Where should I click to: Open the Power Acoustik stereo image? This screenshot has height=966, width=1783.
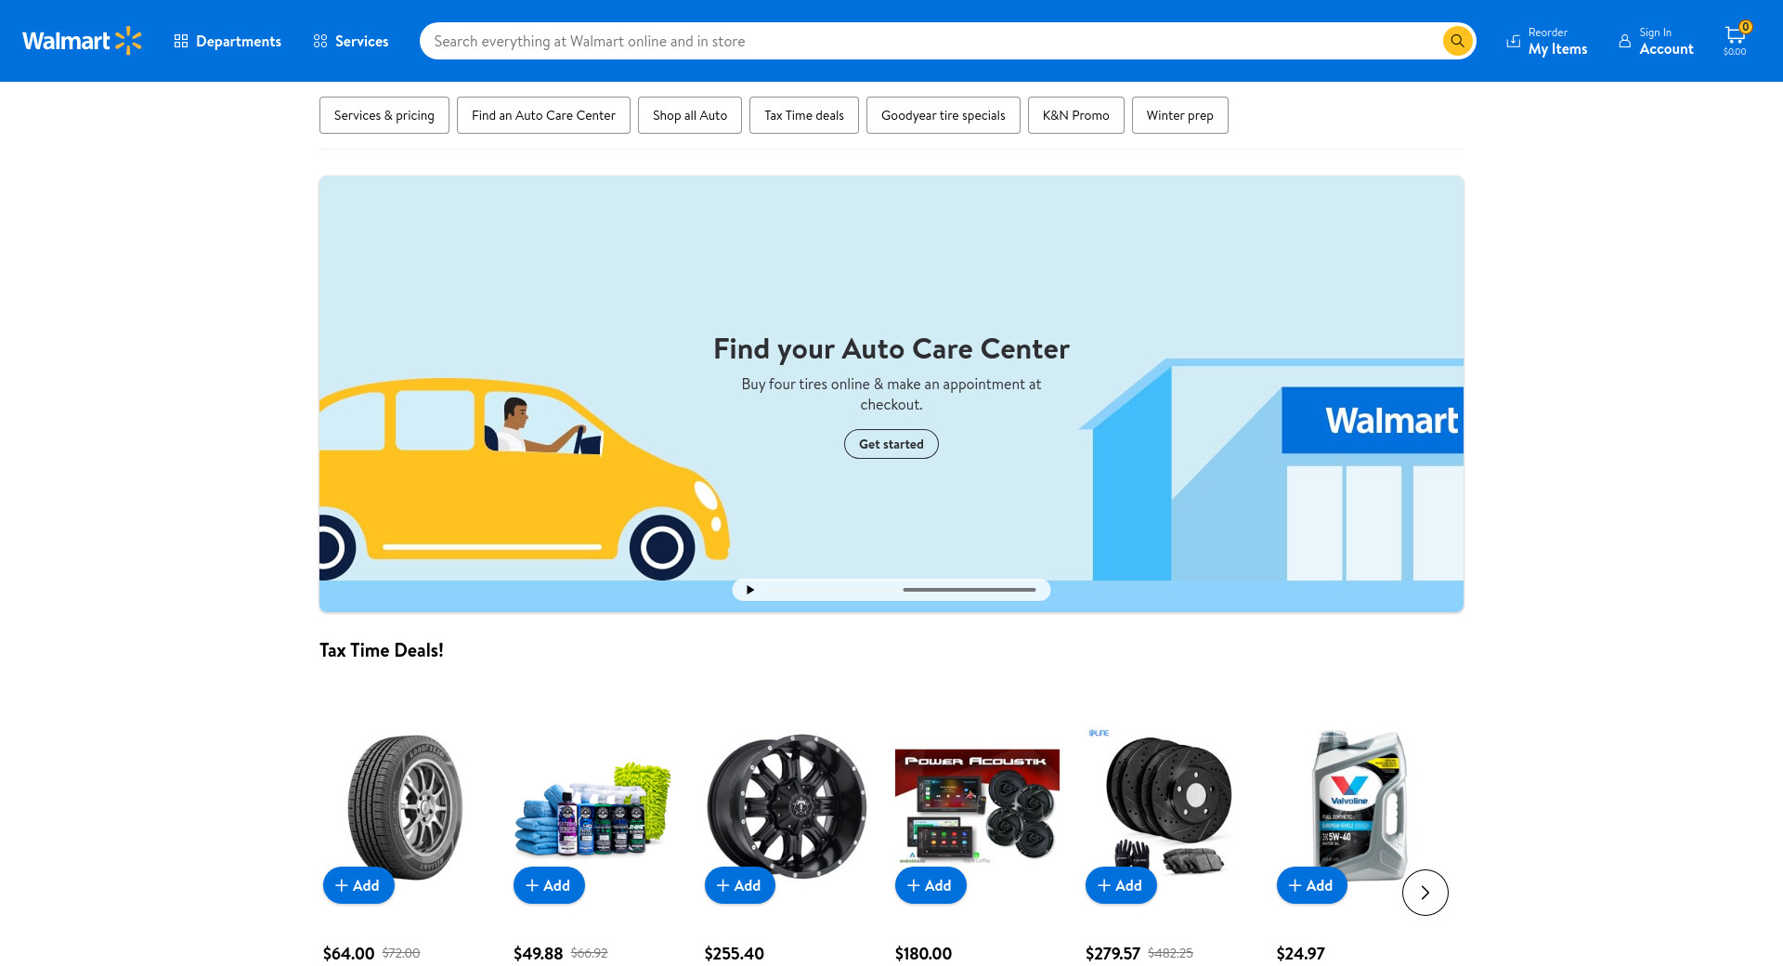click(x=977, y=806)
